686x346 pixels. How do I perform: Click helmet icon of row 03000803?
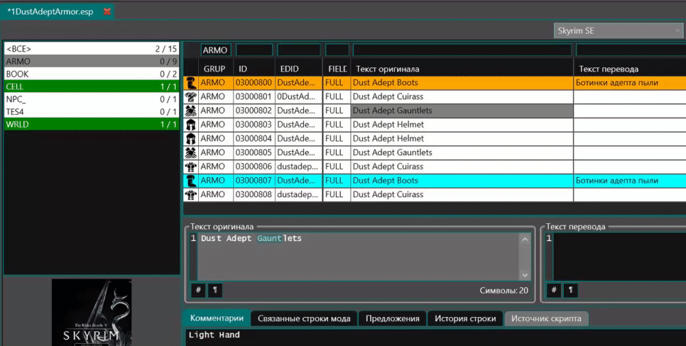190,125
